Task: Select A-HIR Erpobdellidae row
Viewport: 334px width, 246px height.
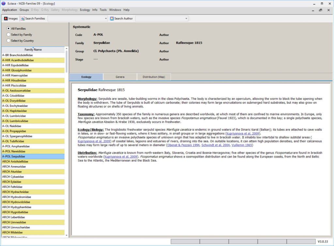Action: coord(33,65)
